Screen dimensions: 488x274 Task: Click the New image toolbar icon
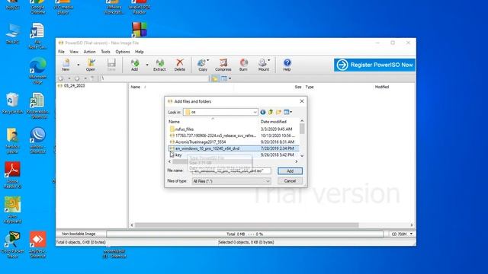tap(66, 65)
